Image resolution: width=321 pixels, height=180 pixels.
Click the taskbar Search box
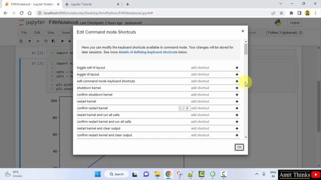tap(117, 174)
